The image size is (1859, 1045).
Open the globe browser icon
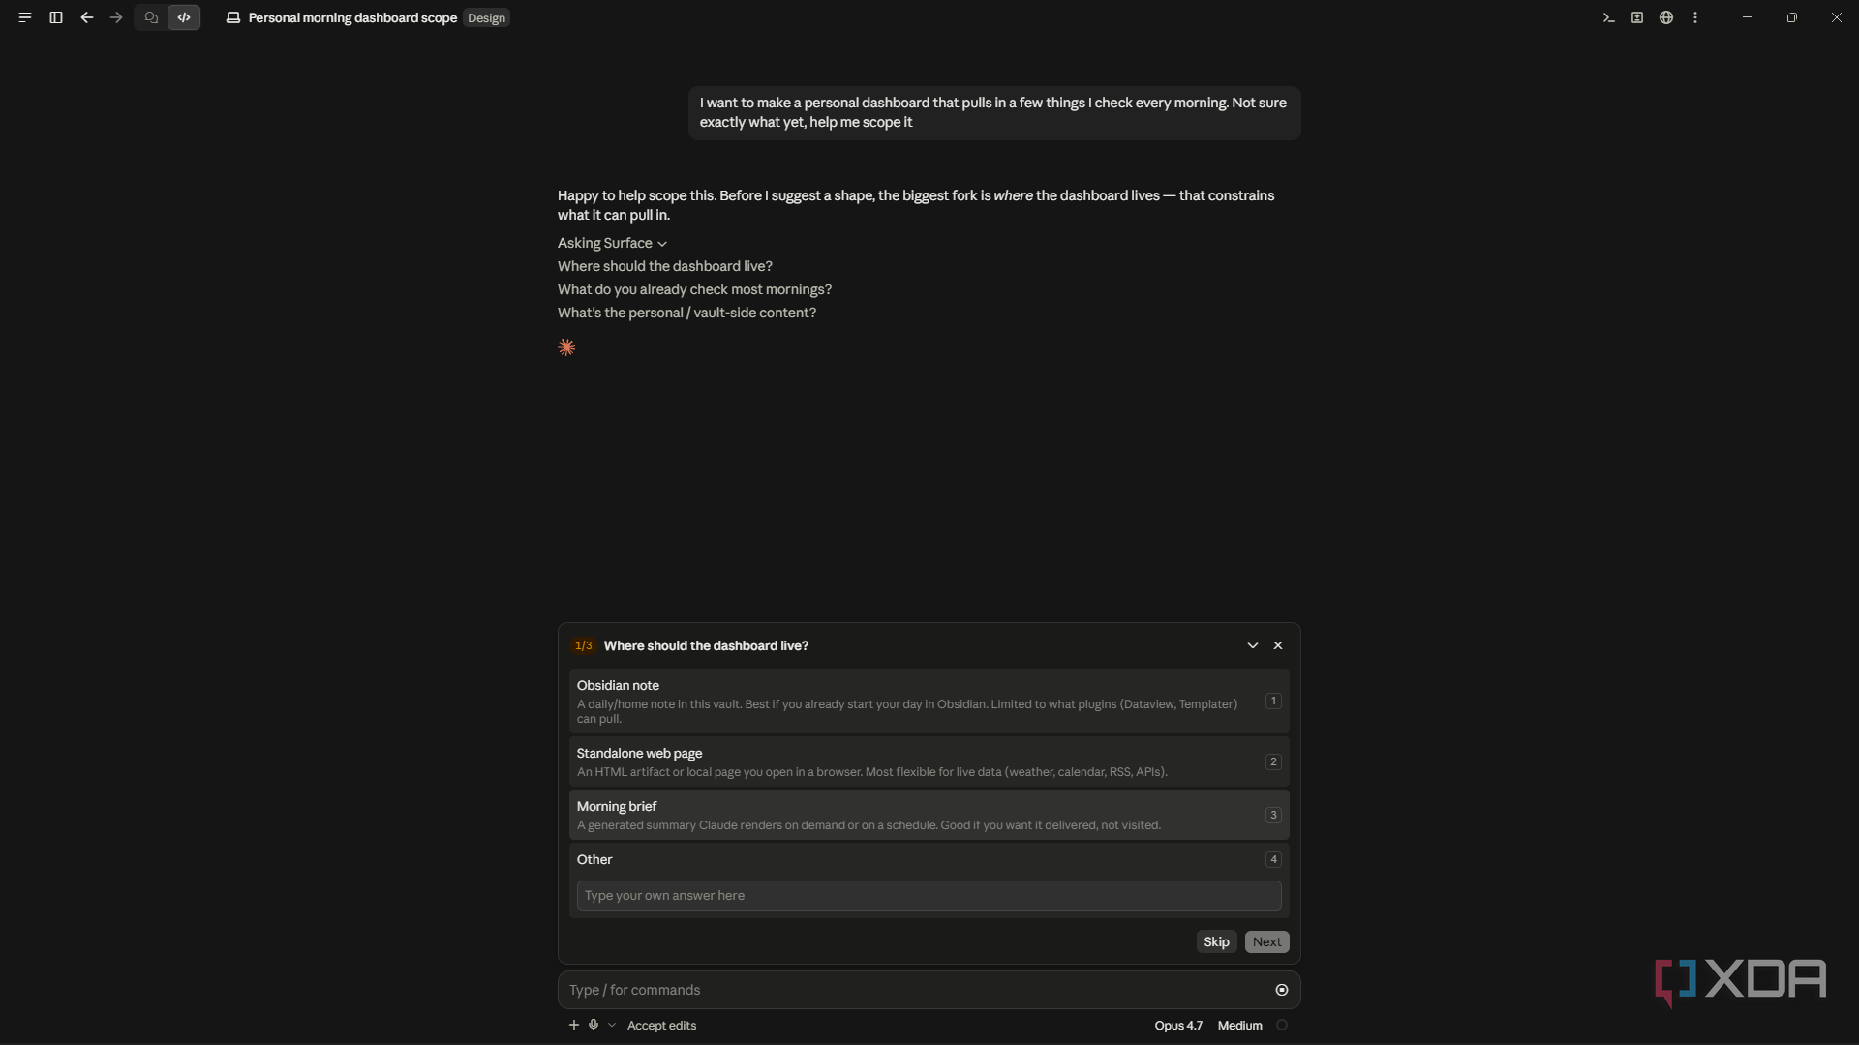coord(1666,17)
